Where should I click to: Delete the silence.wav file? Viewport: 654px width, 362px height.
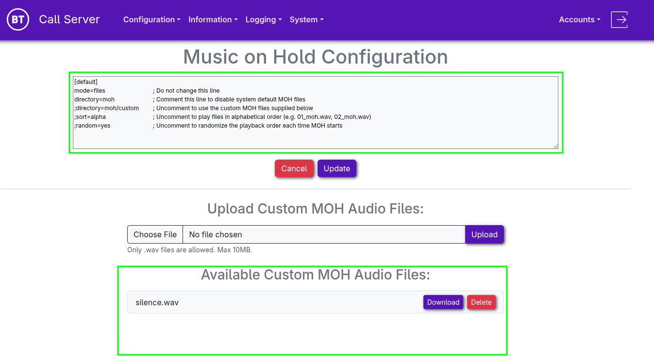(x=481, y=302)
